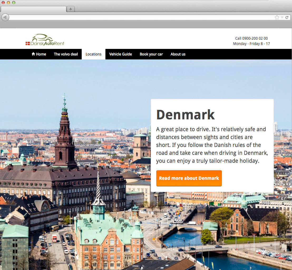Close the browser window with the red button
Screen dimensions: 292x270
[x=3, y=3]
